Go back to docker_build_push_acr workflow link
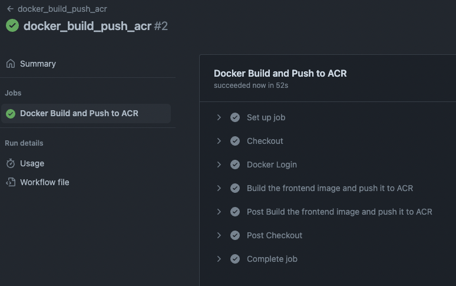This screenshot has width=456, height=286. pos(62,9)
